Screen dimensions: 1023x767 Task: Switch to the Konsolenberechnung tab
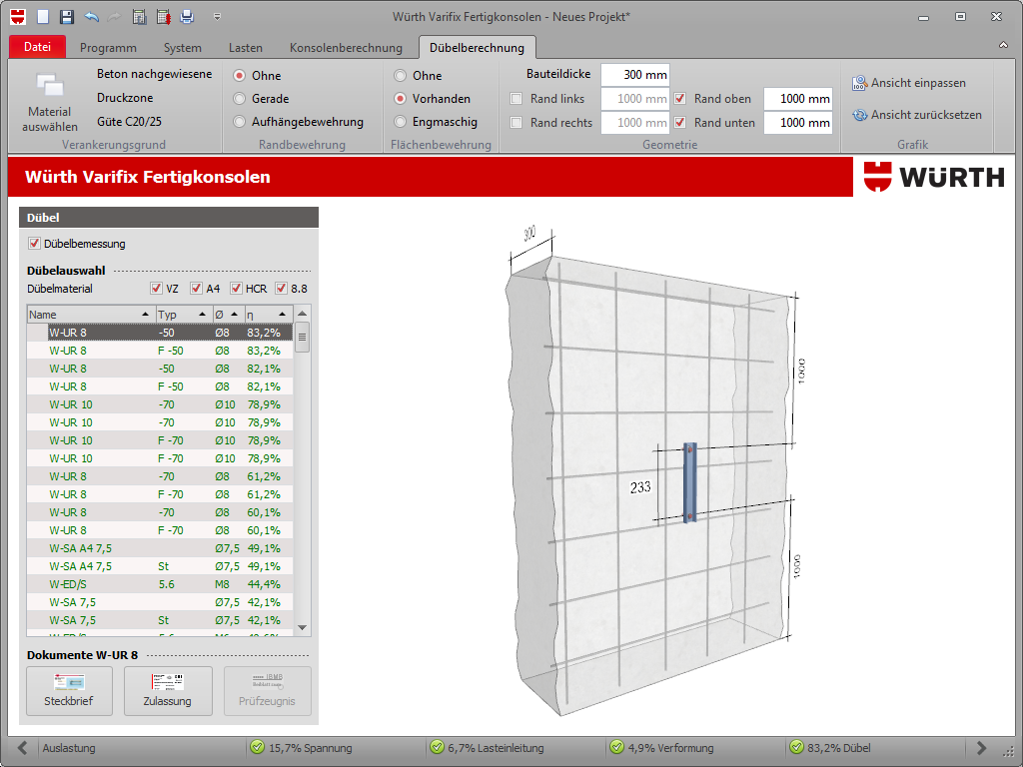[346, 48]
